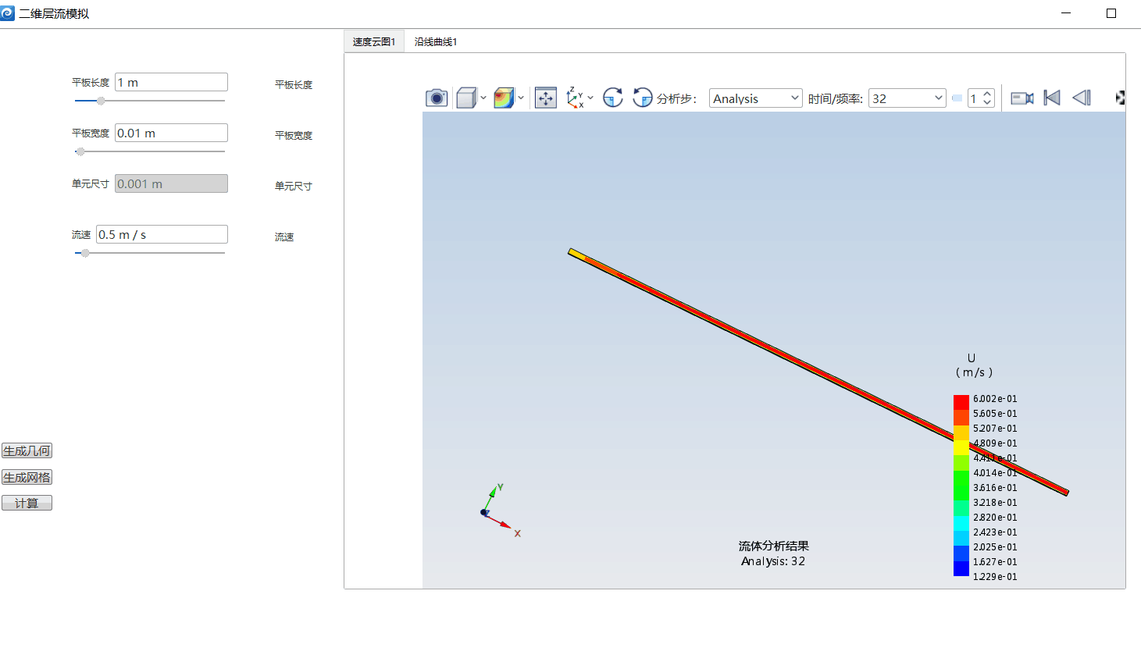The height and width of the screenshot is (662, 1141).
Task: Switch to the 沿线曲线1 tab
Action: click(436, 42)
